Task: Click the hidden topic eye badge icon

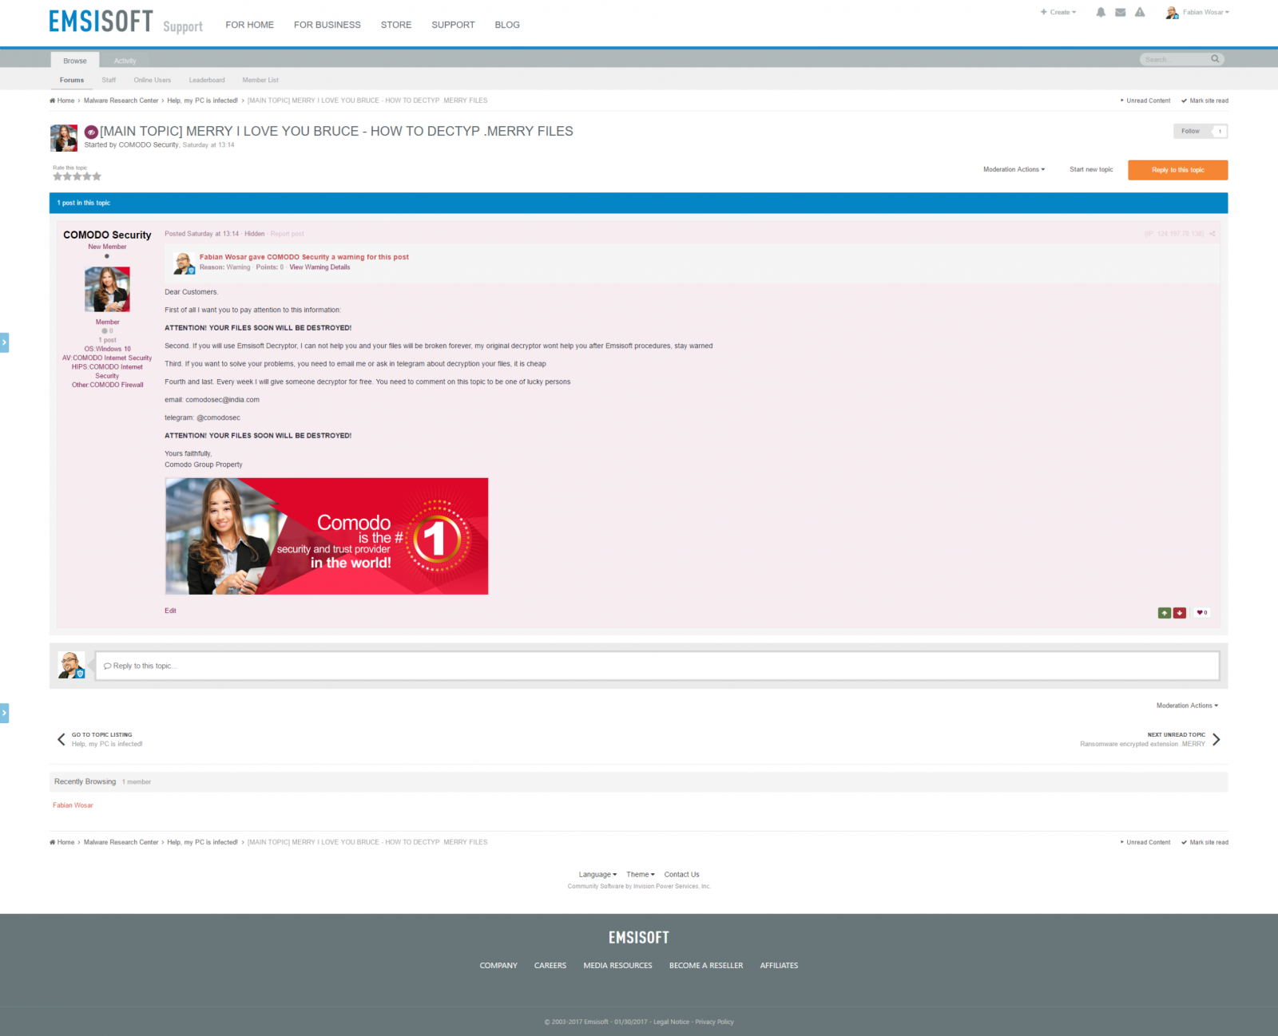Action: coord(91,132)
